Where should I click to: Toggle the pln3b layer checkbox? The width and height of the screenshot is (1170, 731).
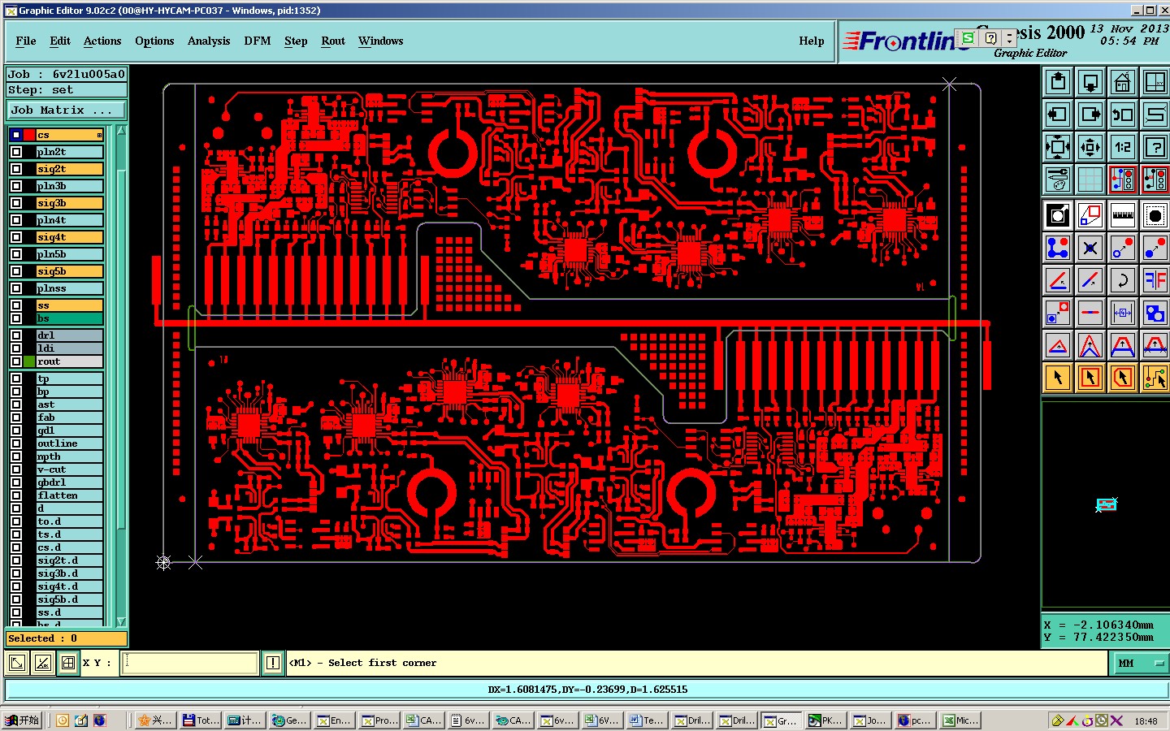tap(16, 186)
